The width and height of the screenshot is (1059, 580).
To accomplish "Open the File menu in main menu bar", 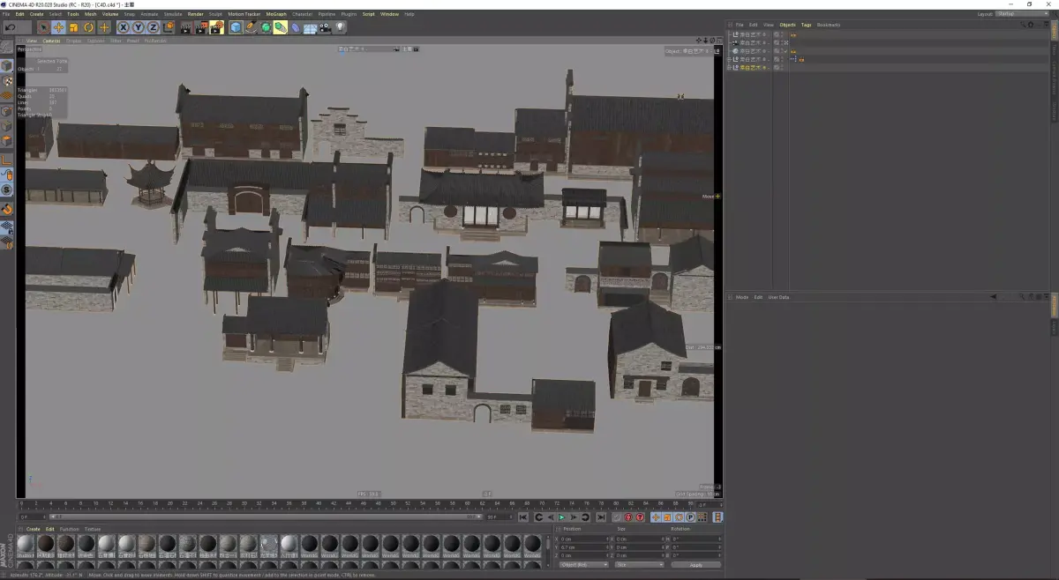I will click(6, 14).
